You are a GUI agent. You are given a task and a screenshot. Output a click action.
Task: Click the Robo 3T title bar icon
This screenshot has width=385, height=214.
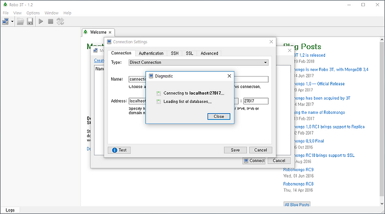[5, 5]
